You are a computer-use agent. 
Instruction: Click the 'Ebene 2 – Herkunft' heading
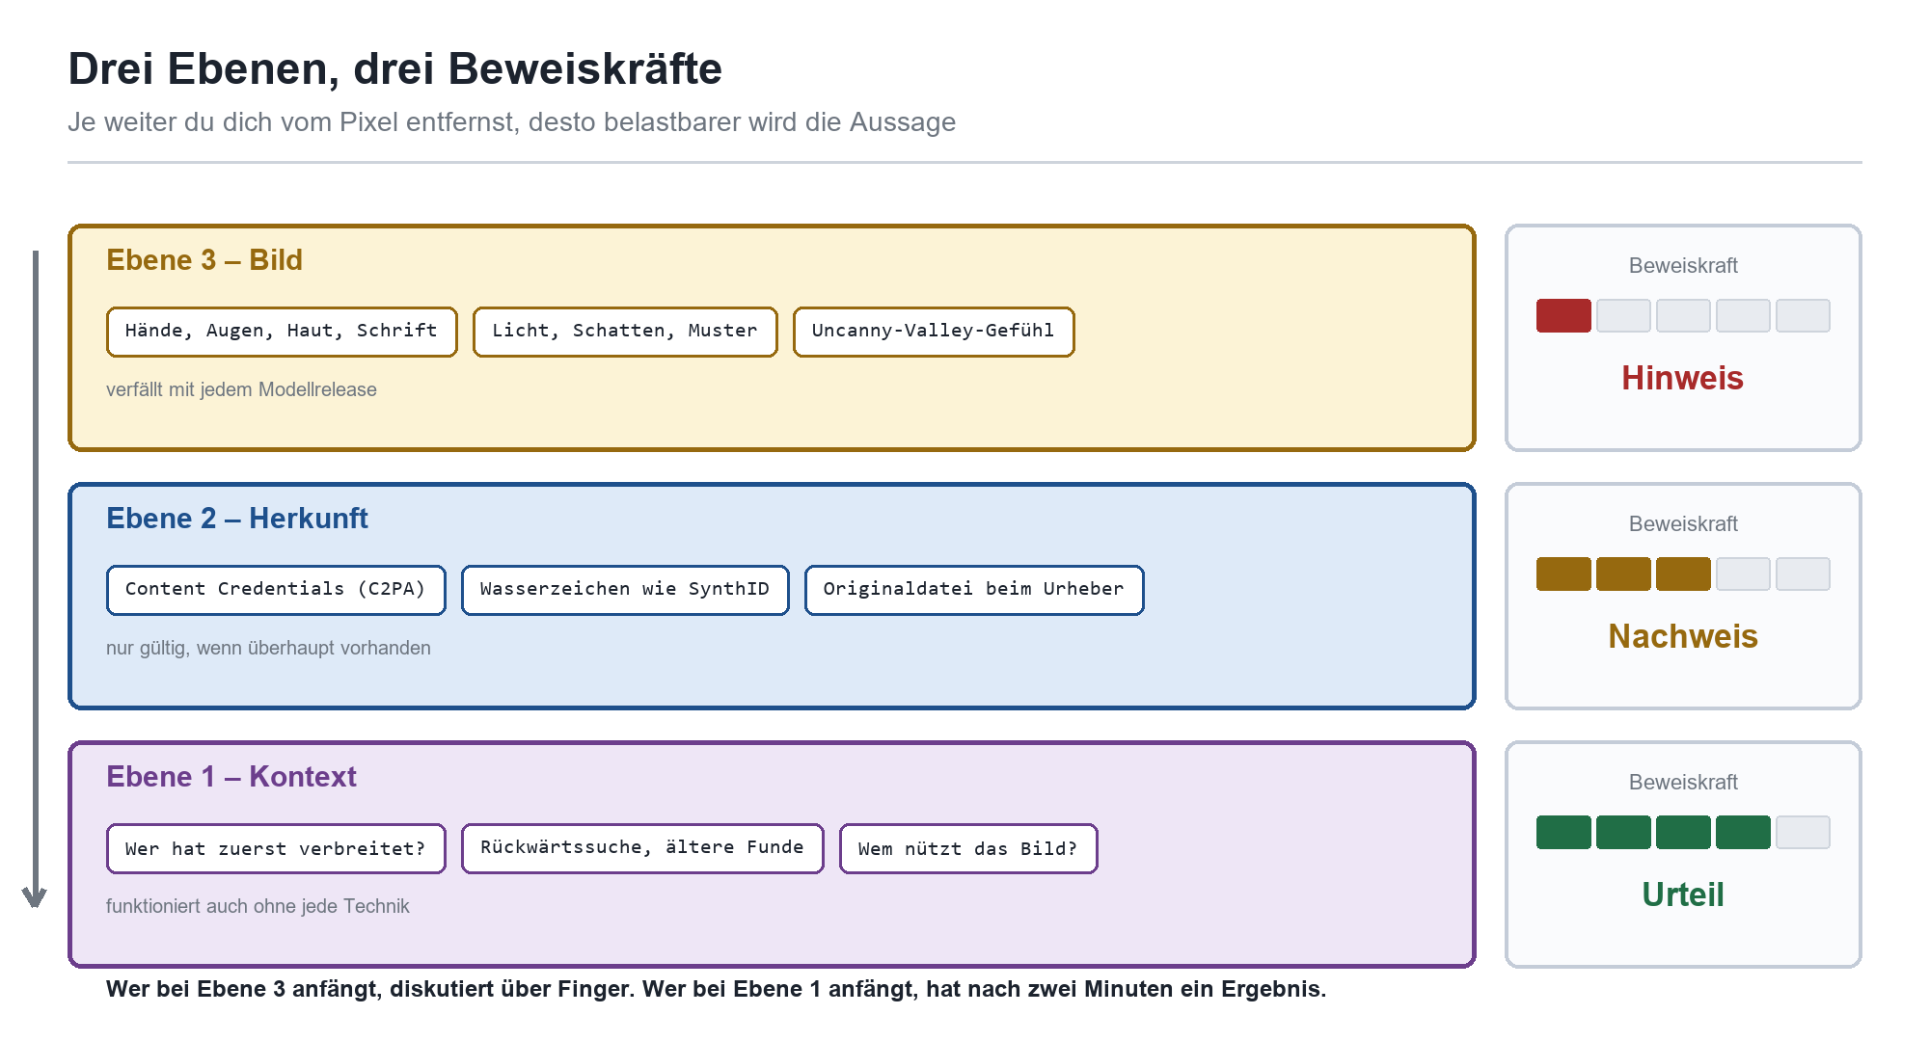[x=237, y=519]
